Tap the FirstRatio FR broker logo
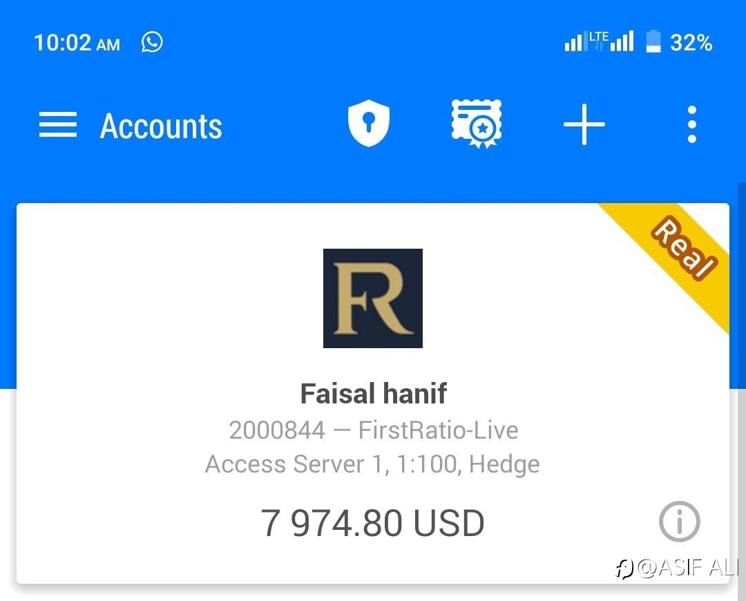 click(372, 298)
